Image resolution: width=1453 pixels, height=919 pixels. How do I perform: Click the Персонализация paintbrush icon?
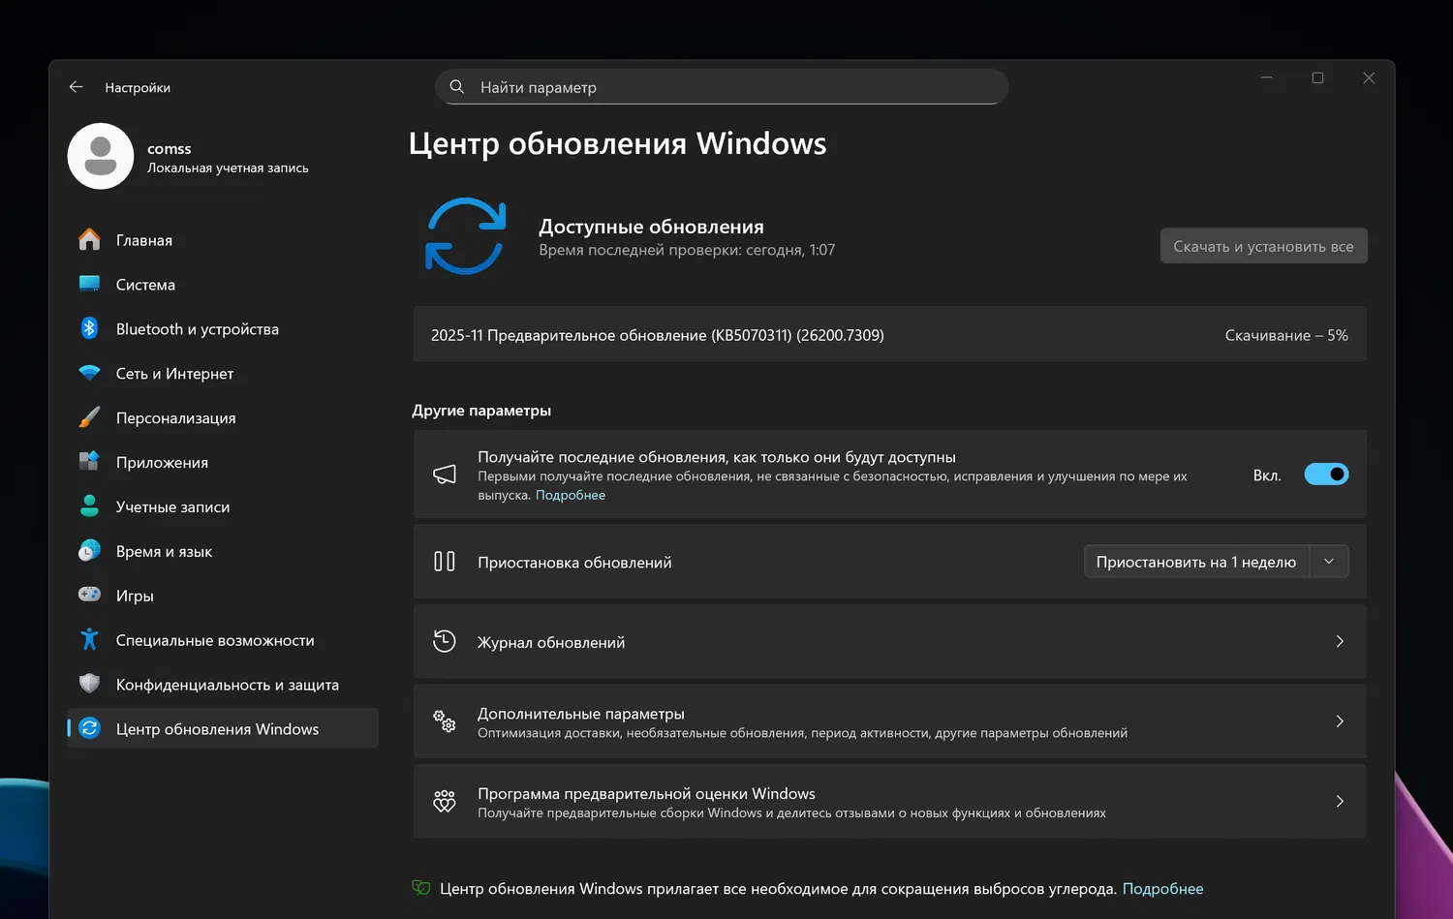click(89, 418)
